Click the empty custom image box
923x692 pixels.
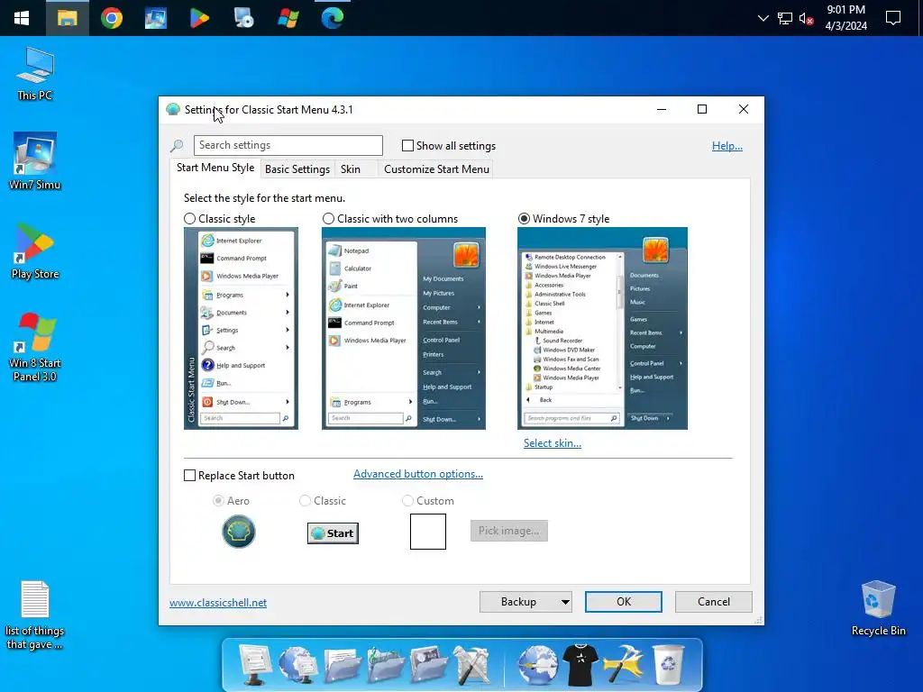coord(428,532)
